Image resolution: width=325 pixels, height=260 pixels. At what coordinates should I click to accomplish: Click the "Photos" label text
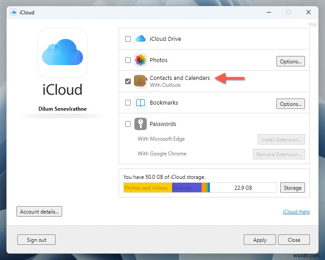(x=159, y=60)
